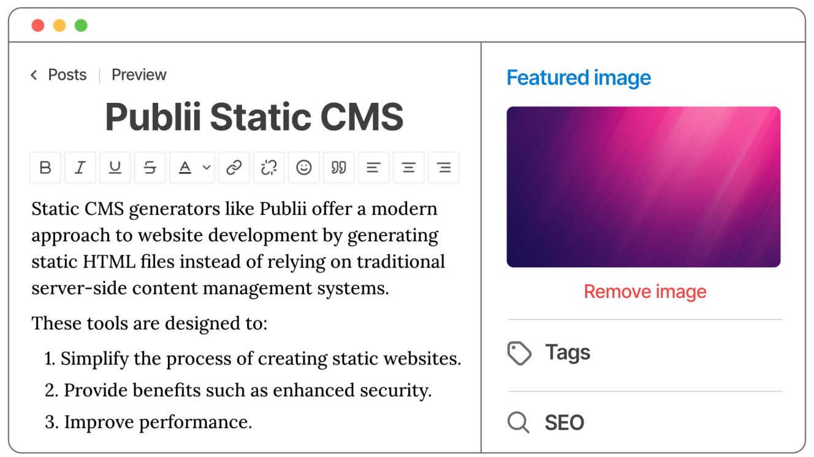Apply strikethrough formatting
814x457 pixels.
tap(150, 168)
